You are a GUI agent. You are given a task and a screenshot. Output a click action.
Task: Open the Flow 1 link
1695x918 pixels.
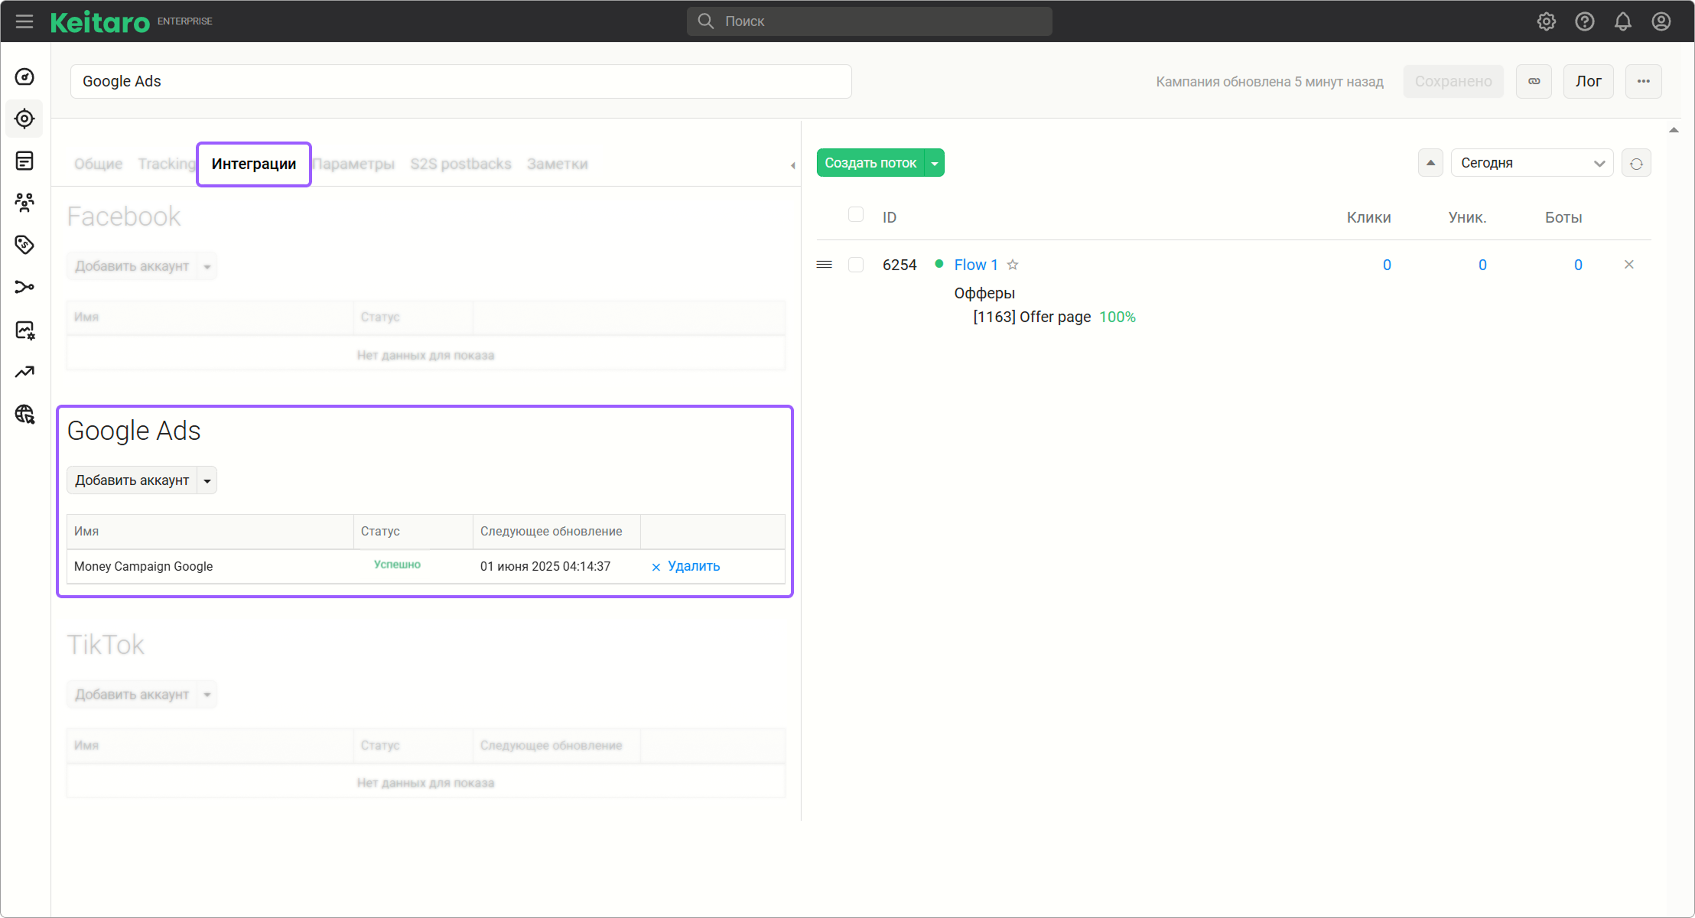tap(976, 265)
